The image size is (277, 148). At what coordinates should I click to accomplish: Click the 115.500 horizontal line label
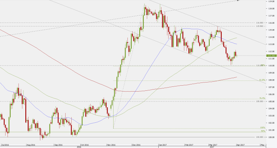click(x=260, y=26)
